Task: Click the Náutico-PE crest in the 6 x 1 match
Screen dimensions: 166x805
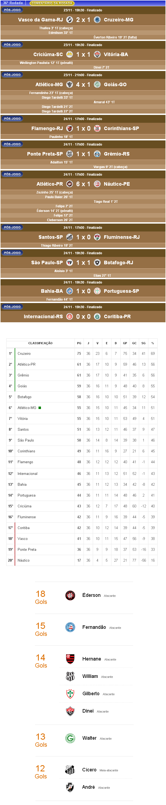Action: [x=97, y=184]
